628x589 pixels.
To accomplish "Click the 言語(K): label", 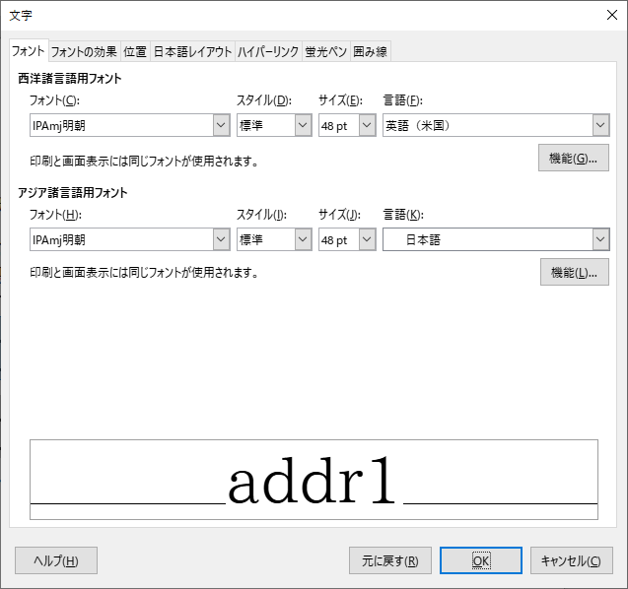I will pos(403,215).
